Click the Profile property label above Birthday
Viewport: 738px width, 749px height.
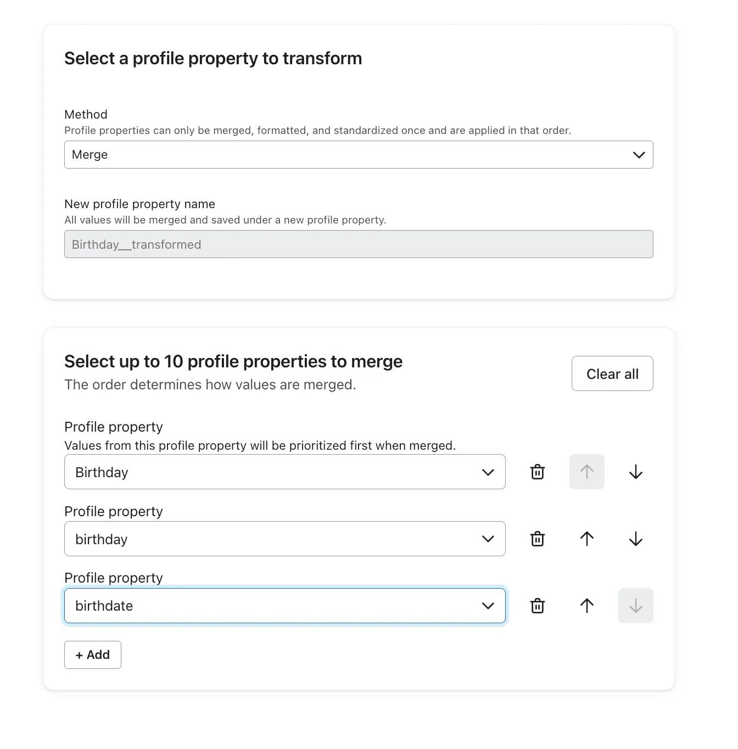point(113,427)
